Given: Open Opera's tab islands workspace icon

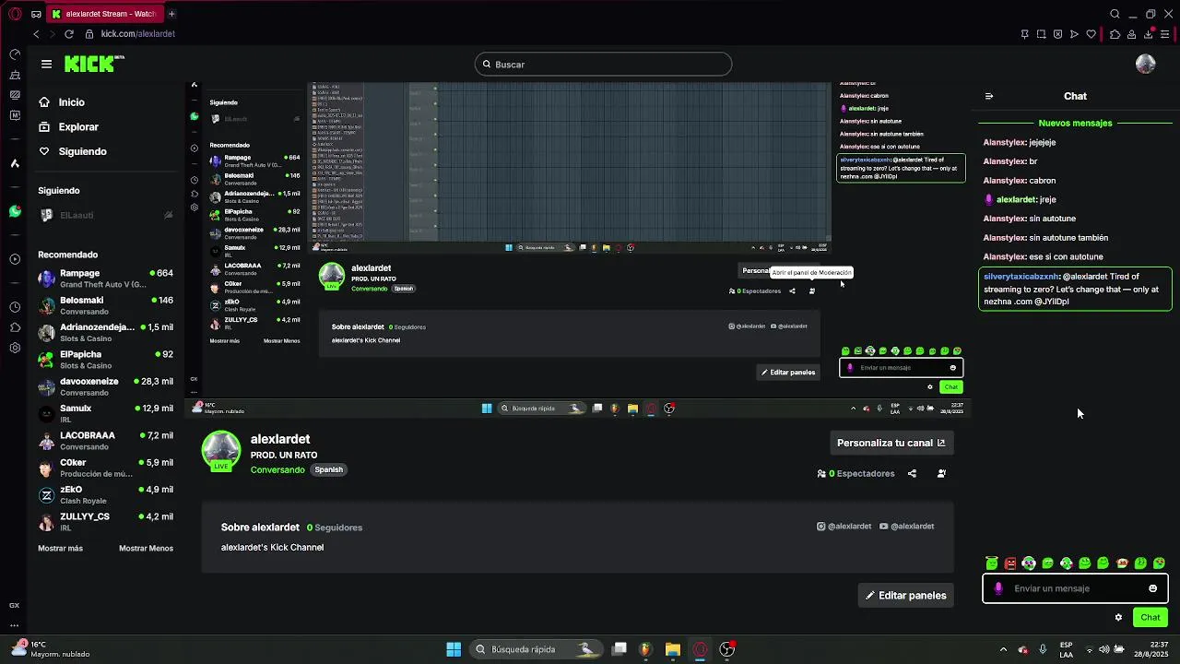Looking at the screenshot, I should 35,14.
